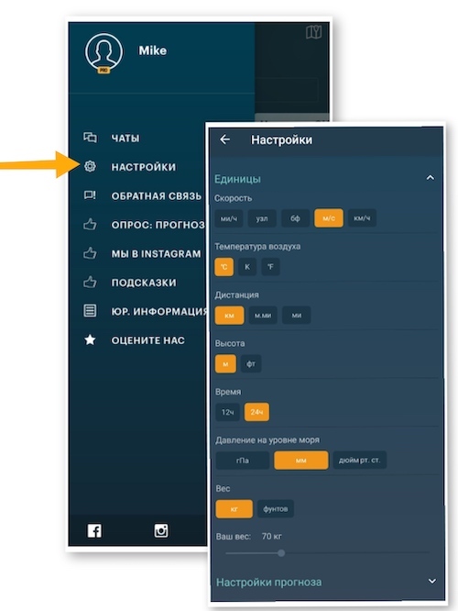Click the Настройки gear icon
The height and width of the screenshot is (611, 458).
(90, 166)
